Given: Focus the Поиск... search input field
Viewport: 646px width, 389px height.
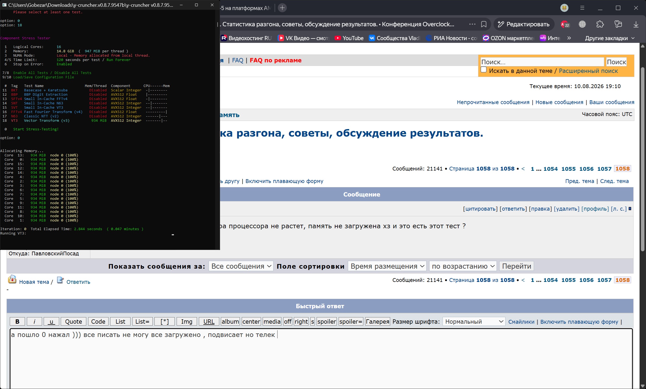Looking at the screenshot, I should 542,62.
